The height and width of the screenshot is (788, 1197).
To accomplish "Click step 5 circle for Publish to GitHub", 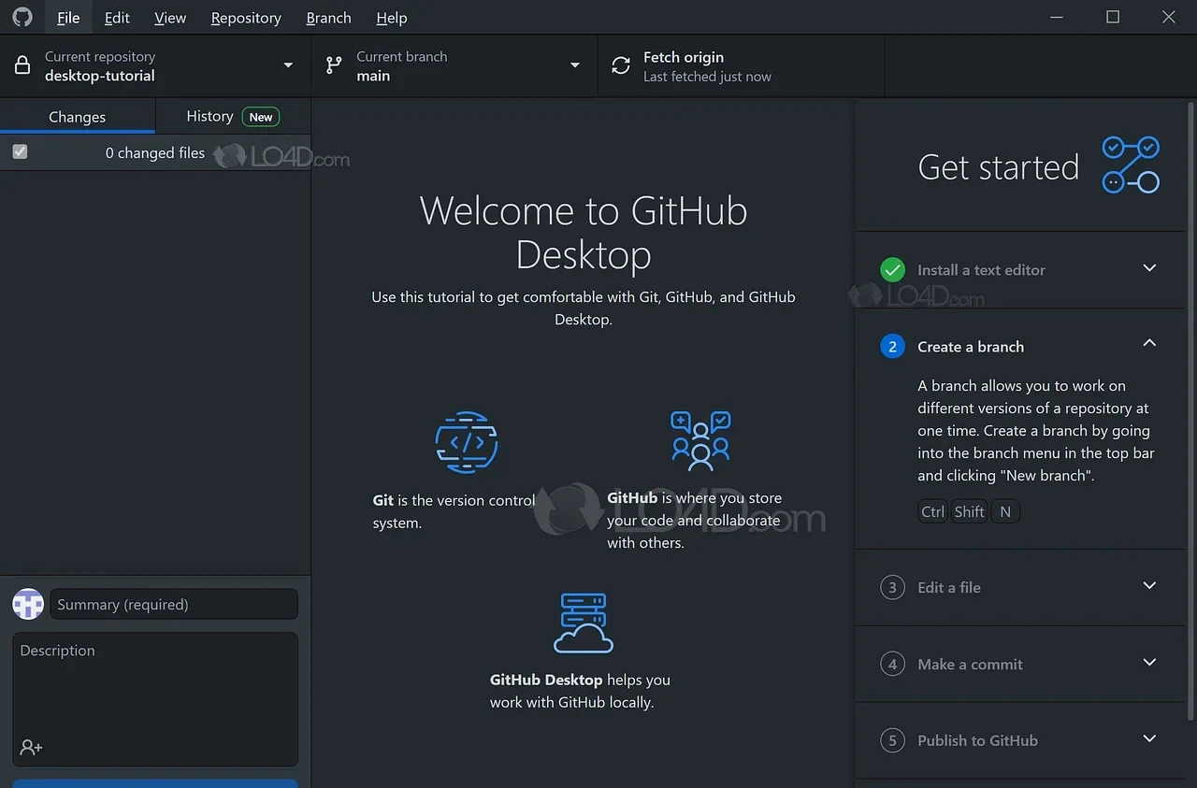I will [x=892, y=740].
